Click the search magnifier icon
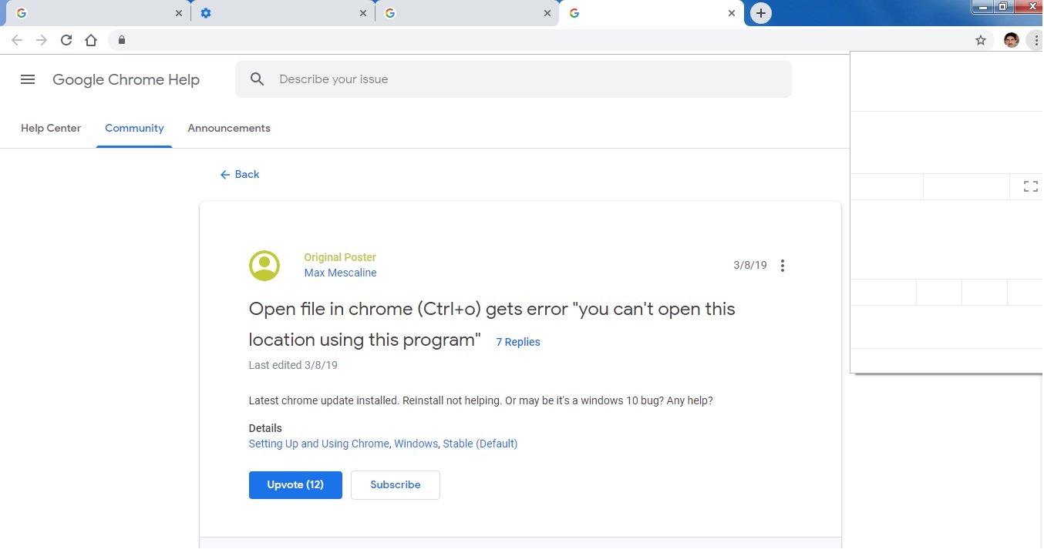 point(258,79)
